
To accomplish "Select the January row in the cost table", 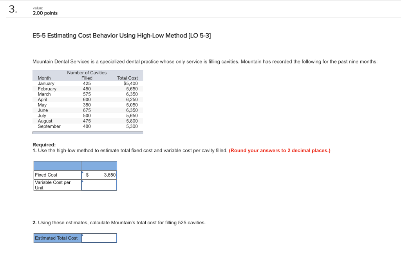I will 86,83.
